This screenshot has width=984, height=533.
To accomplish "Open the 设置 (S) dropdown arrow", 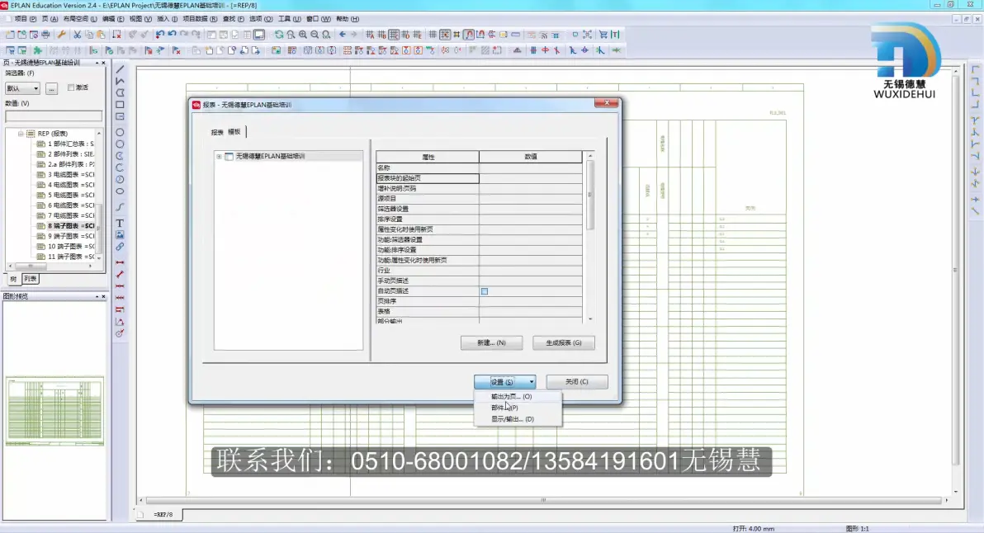I will click(x=532, y=382).
